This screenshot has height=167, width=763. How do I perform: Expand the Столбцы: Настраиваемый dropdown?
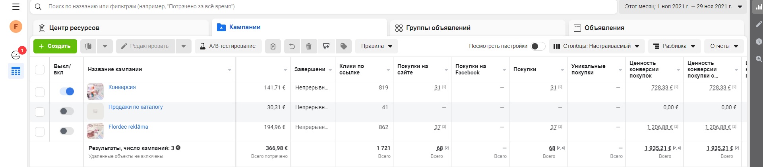point(596,46)
